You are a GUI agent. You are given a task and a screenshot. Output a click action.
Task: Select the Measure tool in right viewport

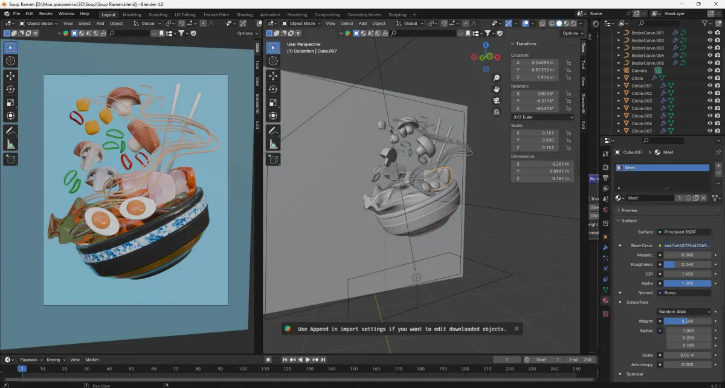pos(273,144)
